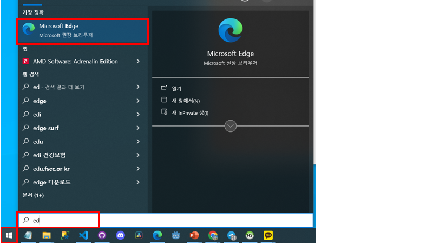Click the Windows Start button

point(9,235)
